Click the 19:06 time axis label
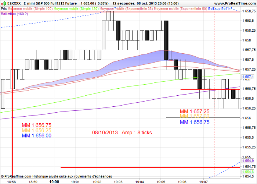 pos(182,182)
